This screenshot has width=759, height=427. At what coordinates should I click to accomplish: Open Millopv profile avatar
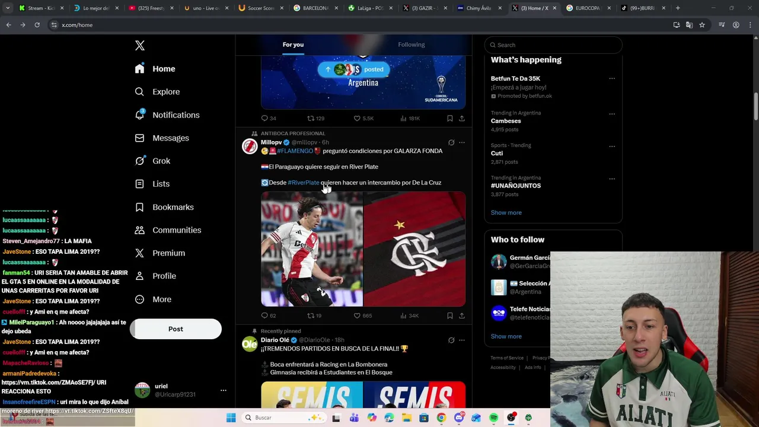pyautogui.click(x=250, y=146)
